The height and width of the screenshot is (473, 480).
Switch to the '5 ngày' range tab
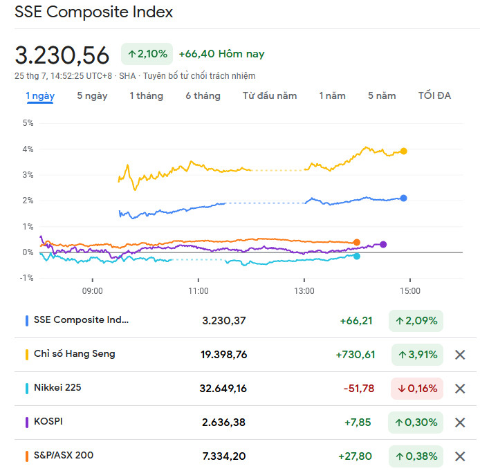click(92, 96)
